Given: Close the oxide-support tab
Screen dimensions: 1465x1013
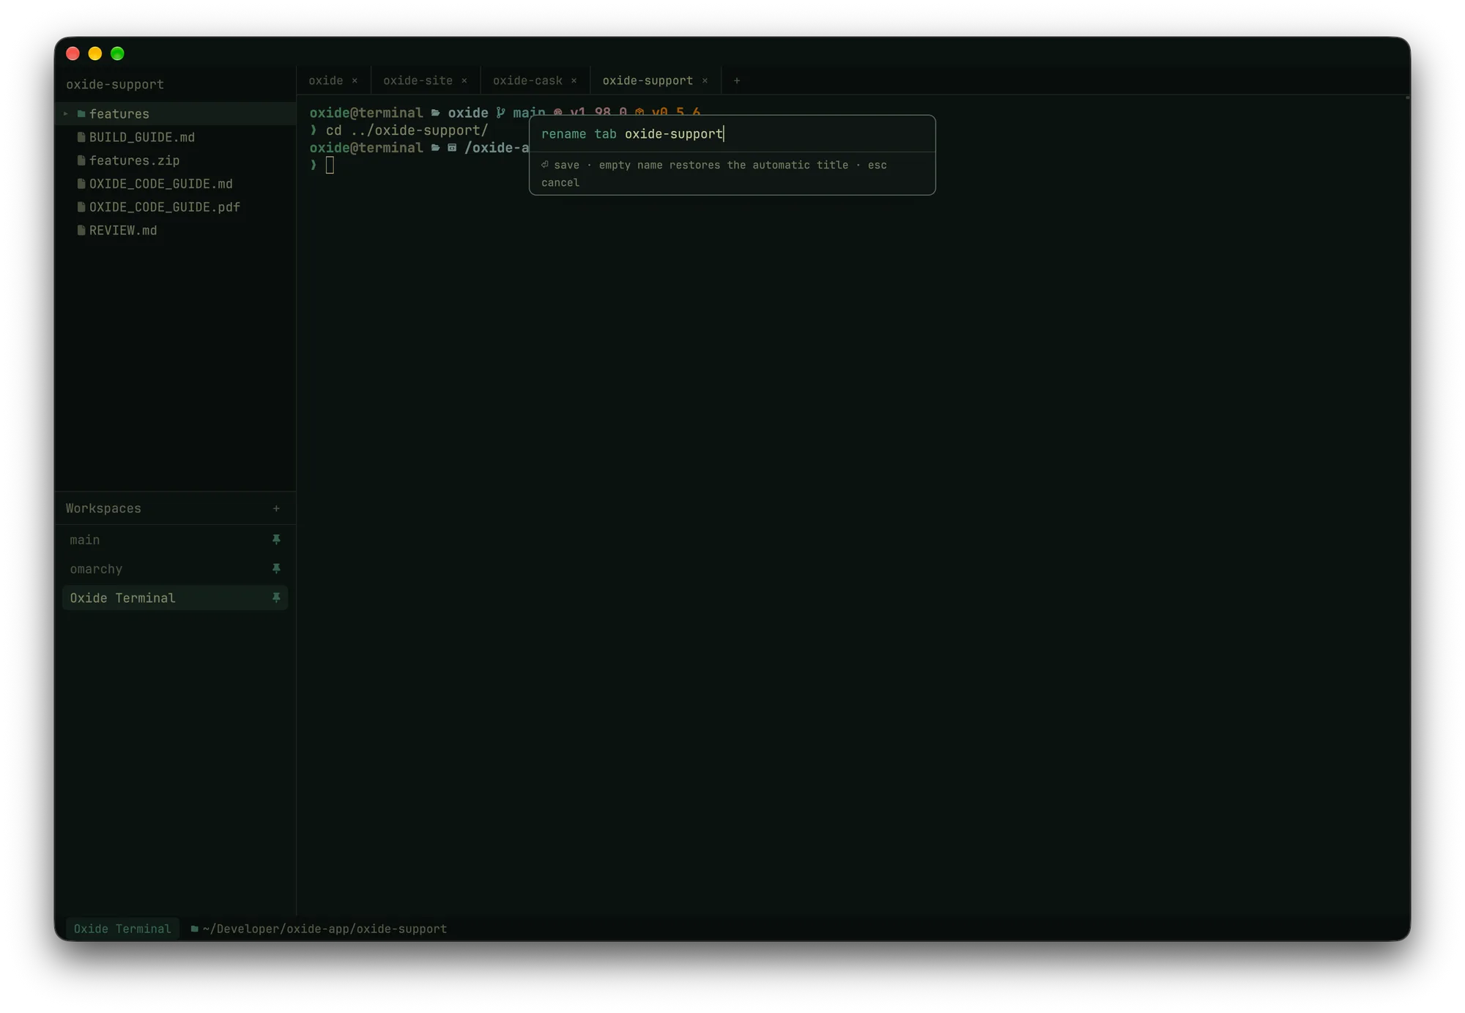Looking at the screenshot, I should [705, 81].
